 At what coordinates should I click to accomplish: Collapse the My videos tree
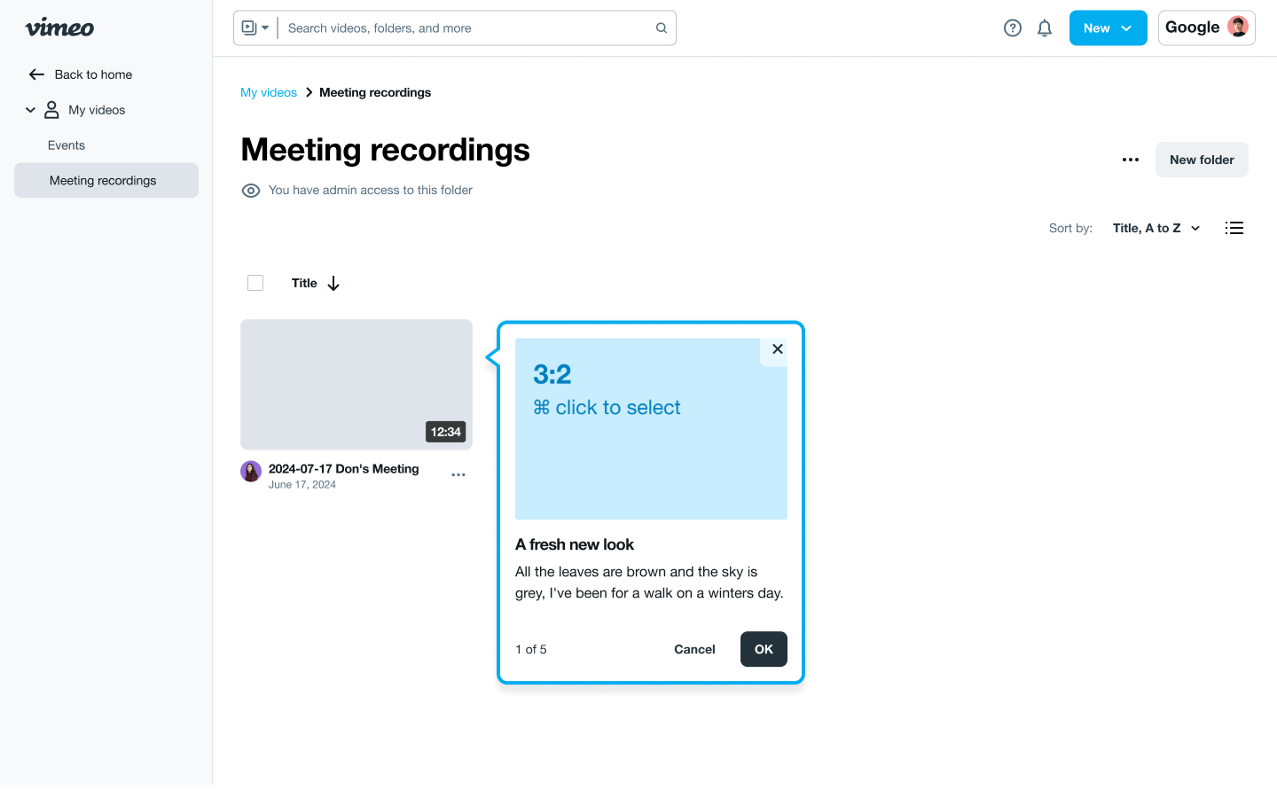coord(30,110)
